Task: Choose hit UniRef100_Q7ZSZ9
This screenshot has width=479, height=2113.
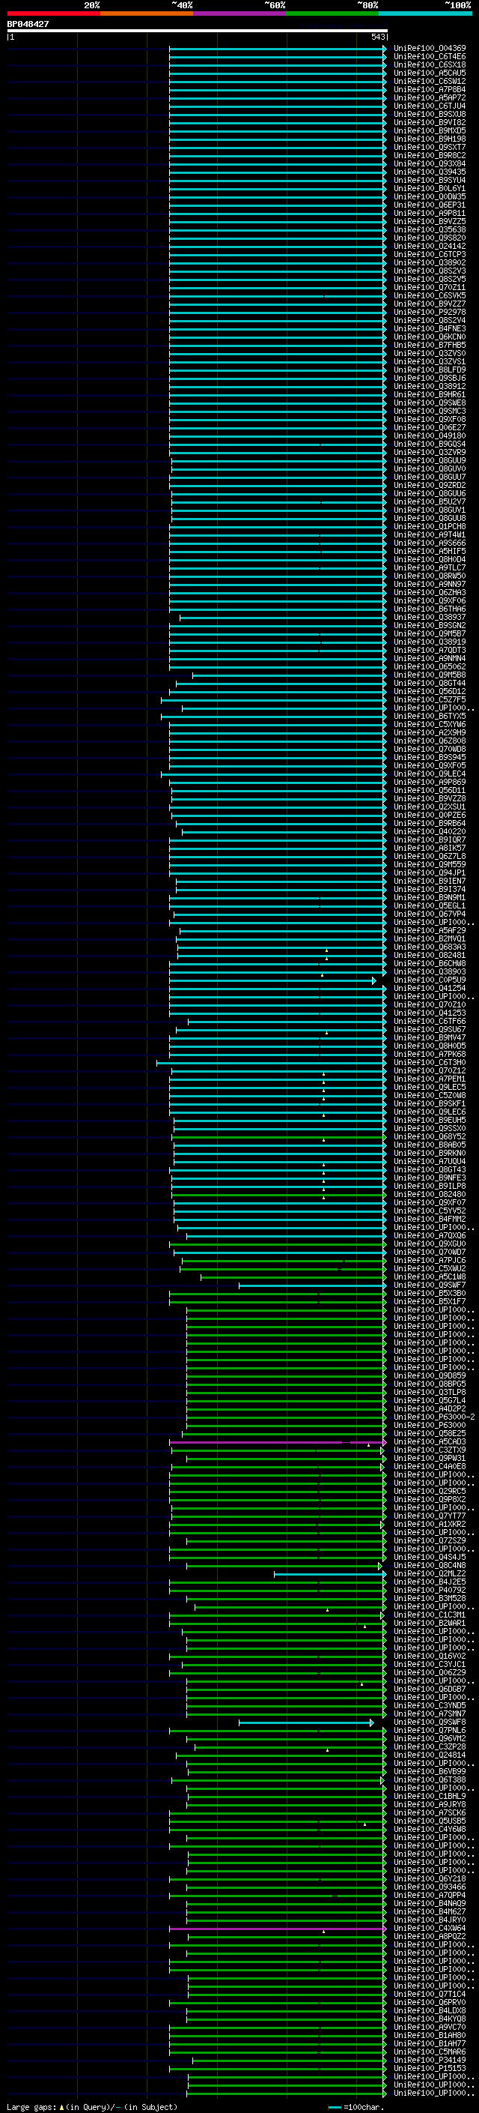Action: tap(429, 1541)
